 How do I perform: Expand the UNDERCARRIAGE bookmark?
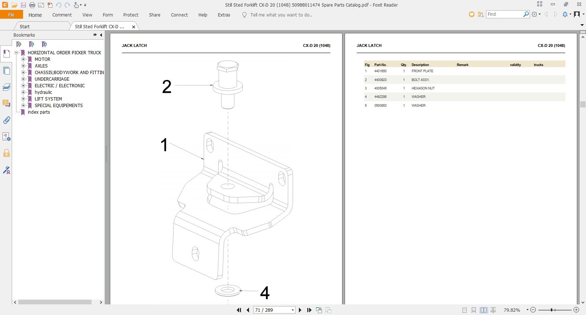[23, 79]
